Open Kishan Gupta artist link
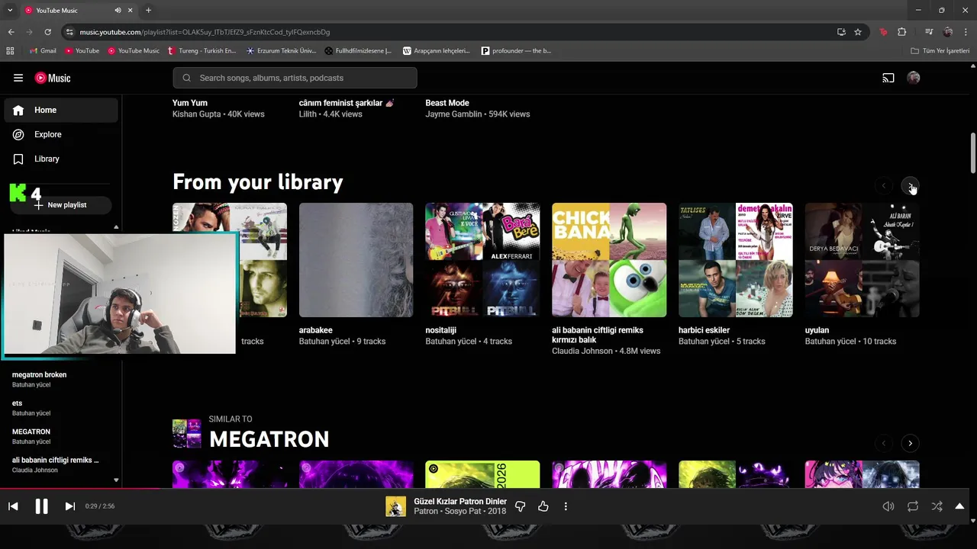977x549 pixels. 198,114
